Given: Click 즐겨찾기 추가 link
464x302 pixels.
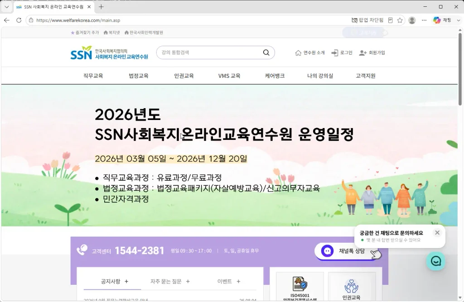Looking at the screenshot, I should tap(85, 33).
